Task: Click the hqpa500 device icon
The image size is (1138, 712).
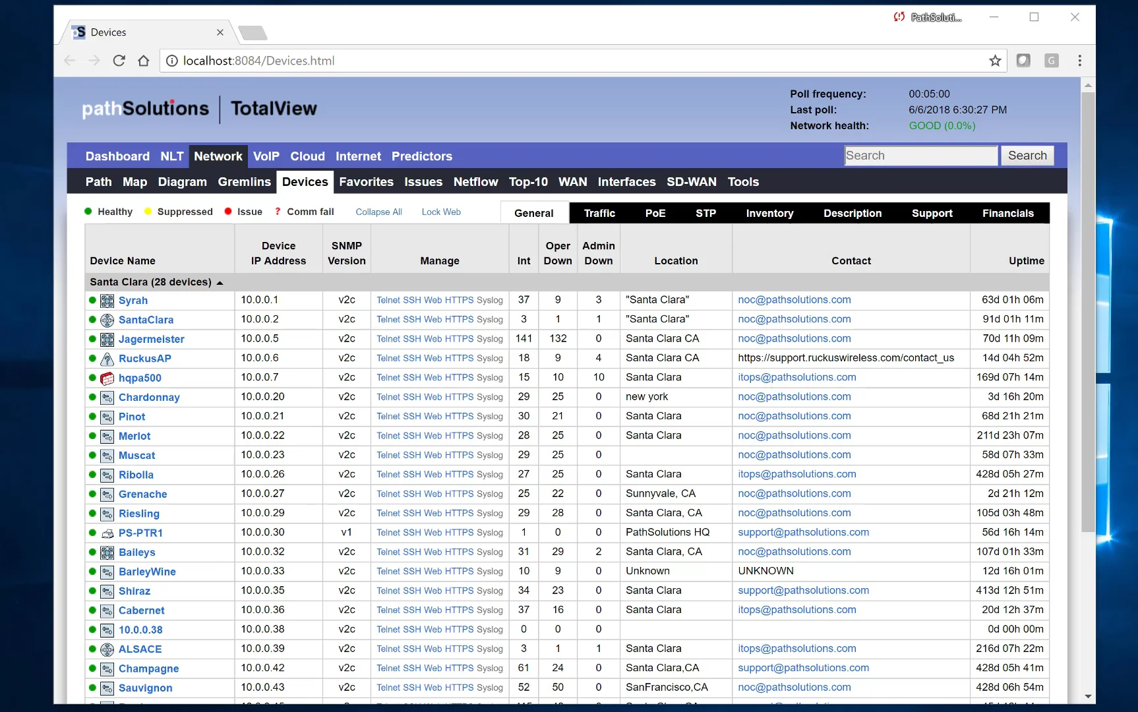Action: [x=107, y=378]
